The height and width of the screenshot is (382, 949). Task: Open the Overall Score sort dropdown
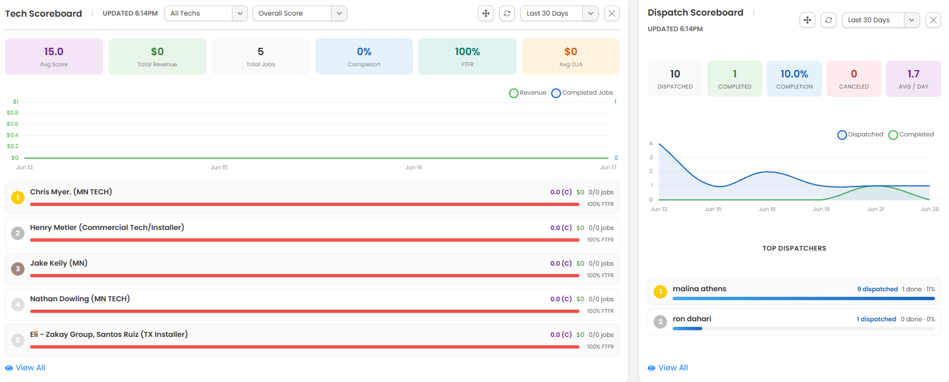click(300, 13)
